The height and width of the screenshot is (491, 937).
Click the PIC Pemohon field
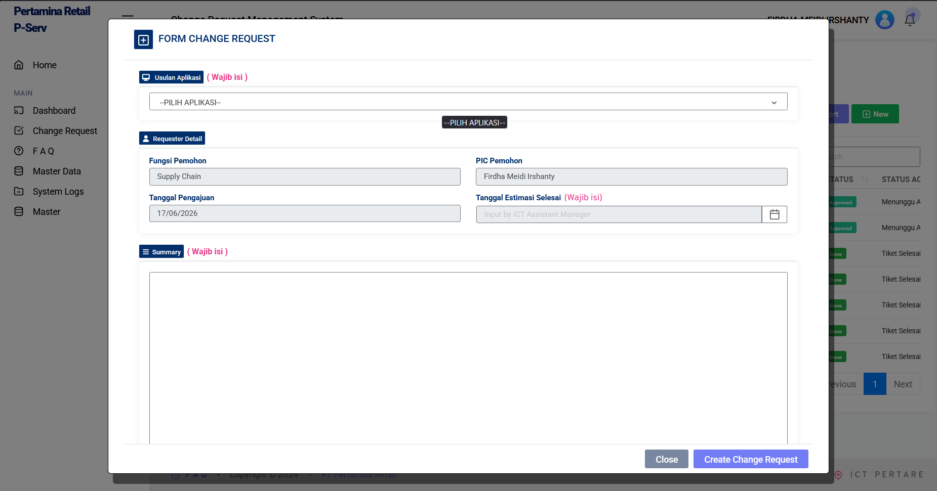coord(631,176)
